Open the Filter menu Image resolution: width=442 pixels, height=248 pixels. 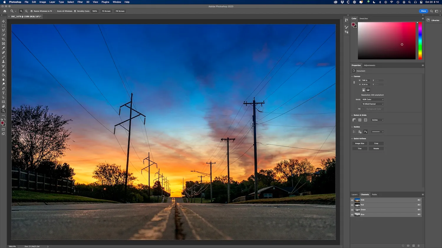tap(80, 2)
